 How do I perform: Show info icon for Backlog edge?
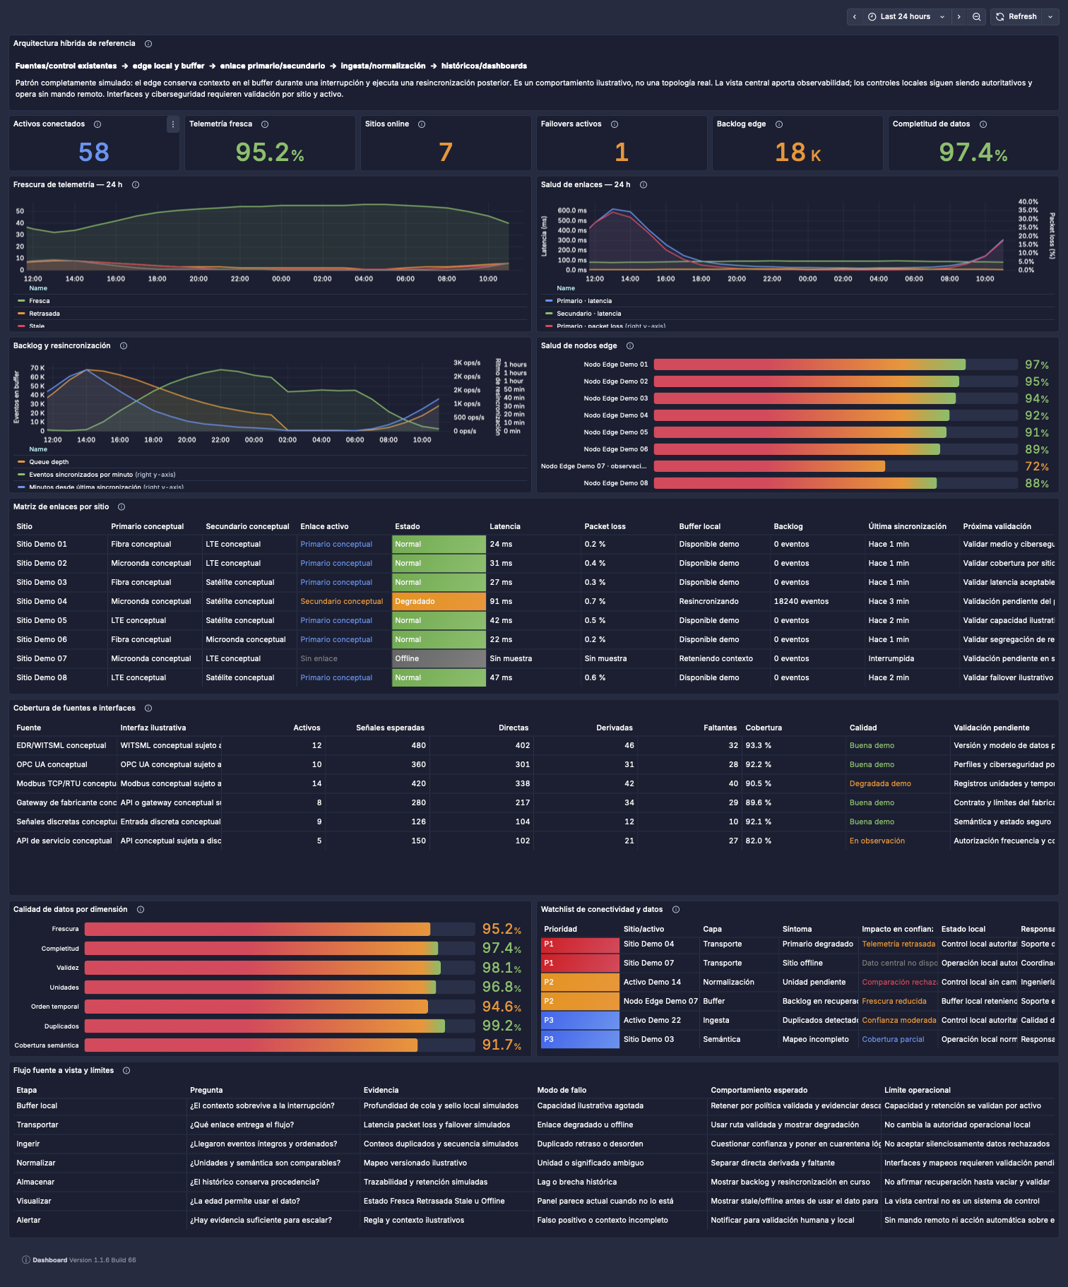point(779,124)
